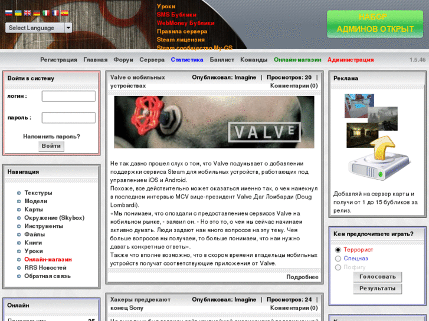This screenshot has width=429, height=321.
Task: Open Онлайн-магазин in the top menu
Action: coord(297,59)
